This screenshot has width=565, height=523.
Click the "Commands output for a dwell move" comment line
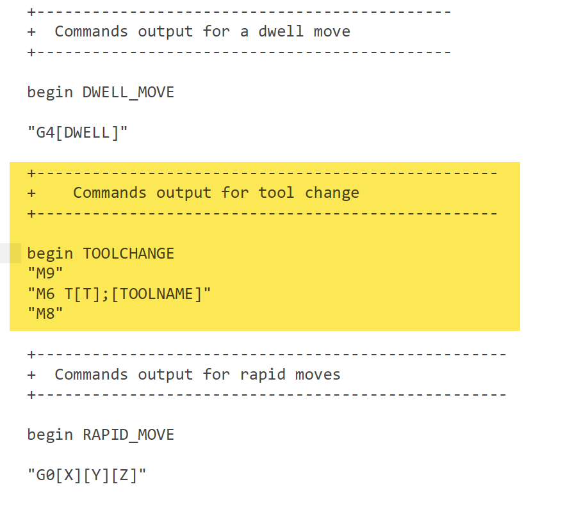[x=202, y=31]
